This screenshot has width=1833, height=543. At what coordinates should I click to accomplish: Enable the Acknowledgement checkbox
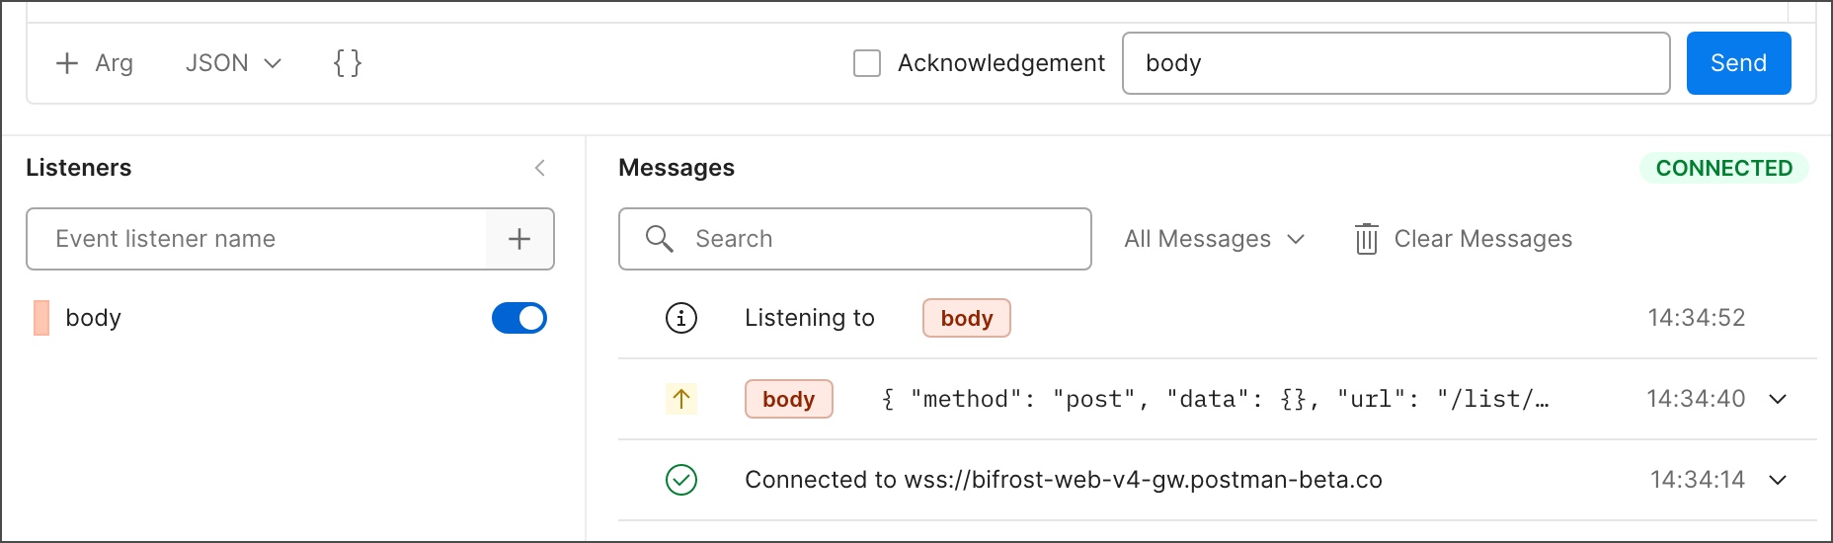coord(867,63)
